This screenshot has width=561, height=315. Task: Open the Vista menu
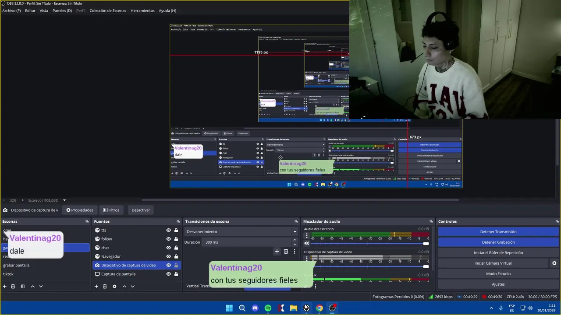(44, 10)
